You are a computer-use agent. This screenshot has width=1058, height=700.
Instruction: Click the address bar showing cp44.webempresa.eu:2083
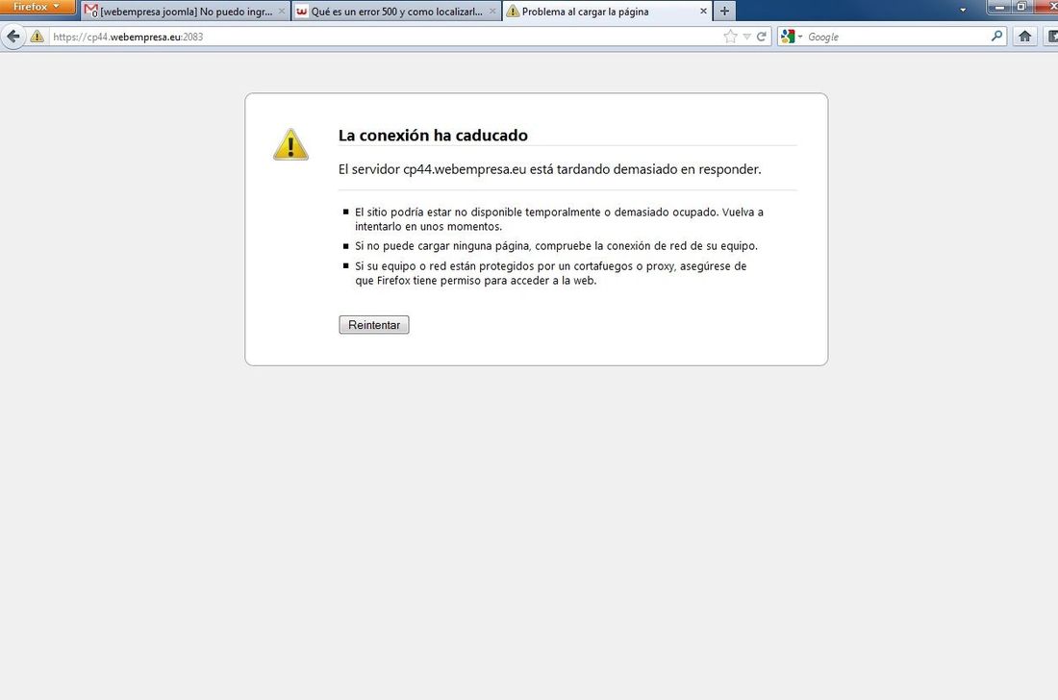coord(385,37)
